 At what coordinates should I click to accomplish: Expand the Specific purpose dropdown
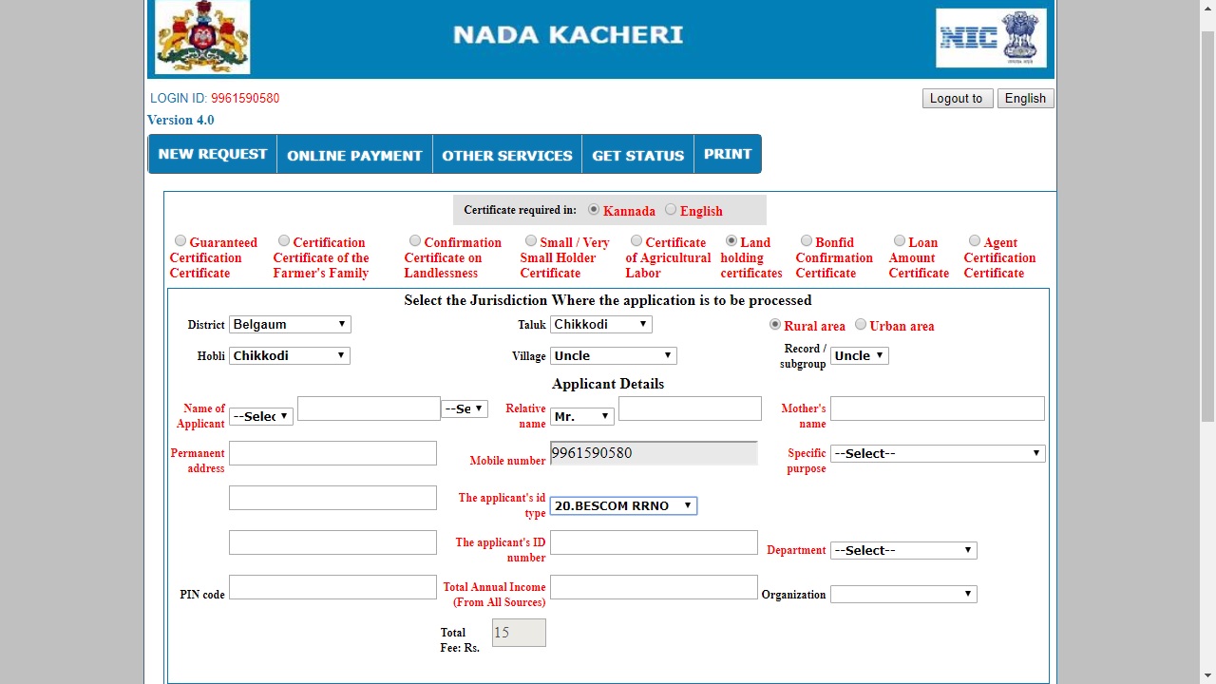click(x=937, y=453)
